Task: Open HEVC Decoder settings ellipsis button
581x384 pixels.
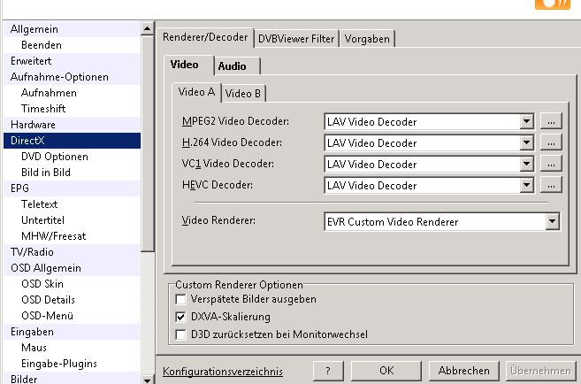Action: (x=551, y=186)
